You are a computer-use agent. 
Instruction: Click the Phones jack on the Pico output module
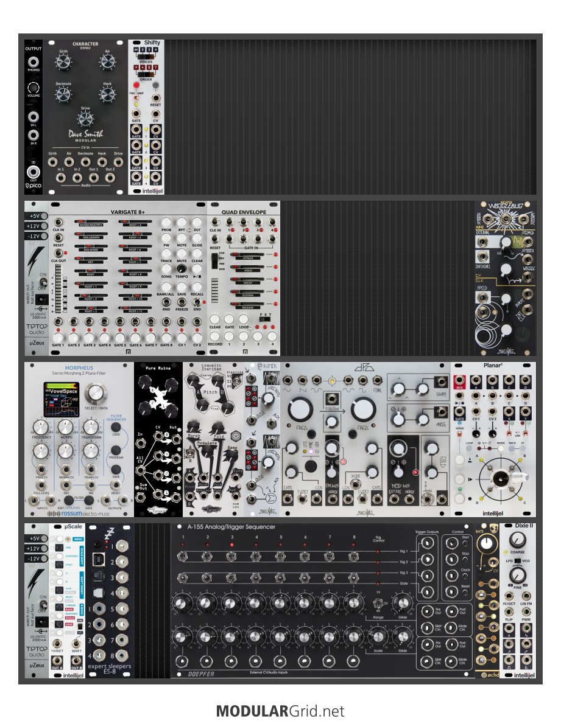pos(34,61)
